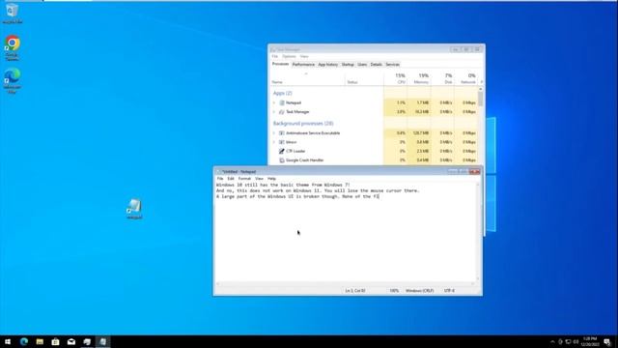The height and width of the screenshot is (348, 618).
Task: Click the clock and date in taskbar
Action: (x=590, y=341)
